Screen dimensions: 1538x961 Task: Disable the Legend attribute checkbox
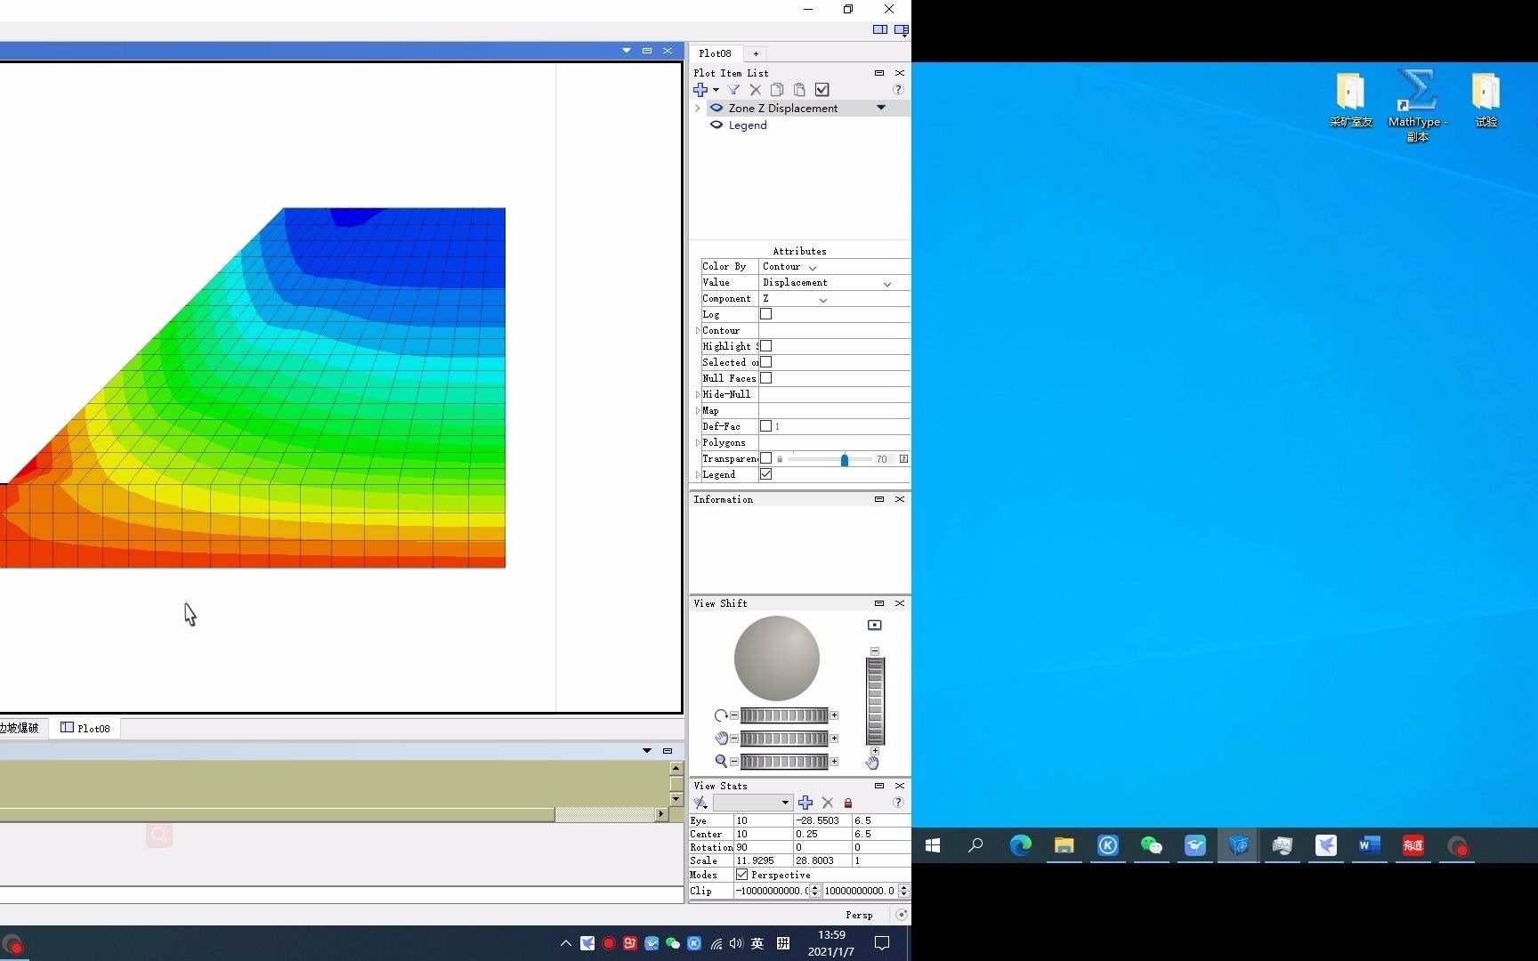point(765,474)
